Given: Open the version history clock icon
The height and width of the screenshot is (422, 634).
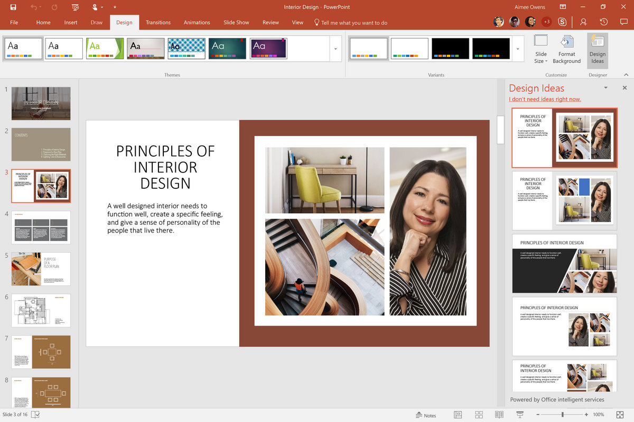Looking at the screenshot, I should (x=604, y=22).
